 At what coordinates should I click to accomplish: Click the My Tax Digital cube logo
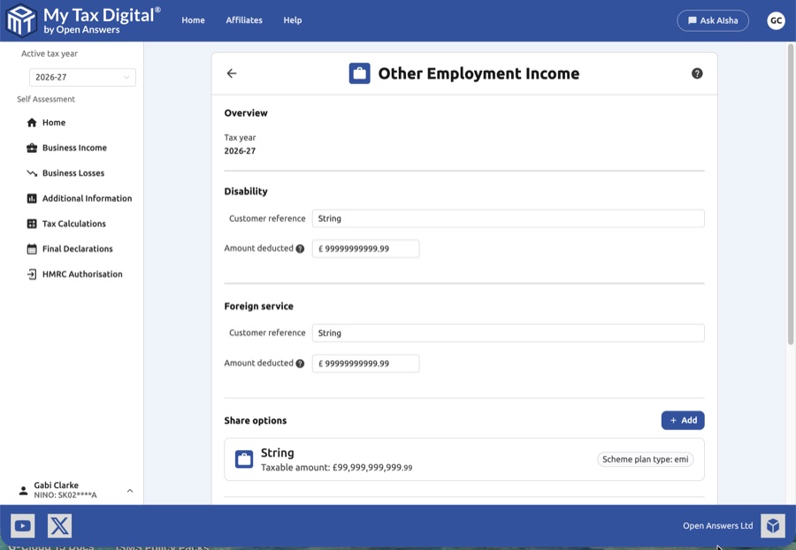pyautogui.click(x=19, y=20)
